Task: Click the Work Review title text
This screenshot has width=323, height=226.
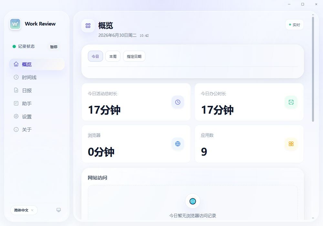Action: tap(40, 24)
